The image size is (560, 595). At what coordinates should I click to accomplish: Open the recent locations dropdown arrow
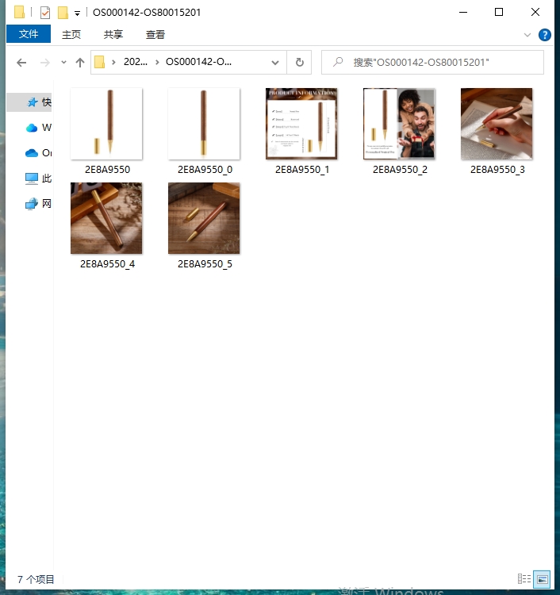[63, 63]
